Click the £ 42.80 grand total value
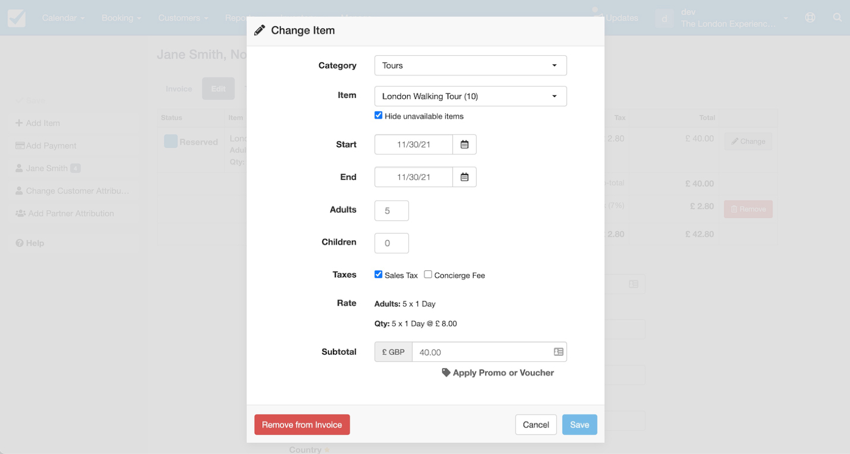The height and width of the screenshot is (454, 850). (x=700, y=234)
